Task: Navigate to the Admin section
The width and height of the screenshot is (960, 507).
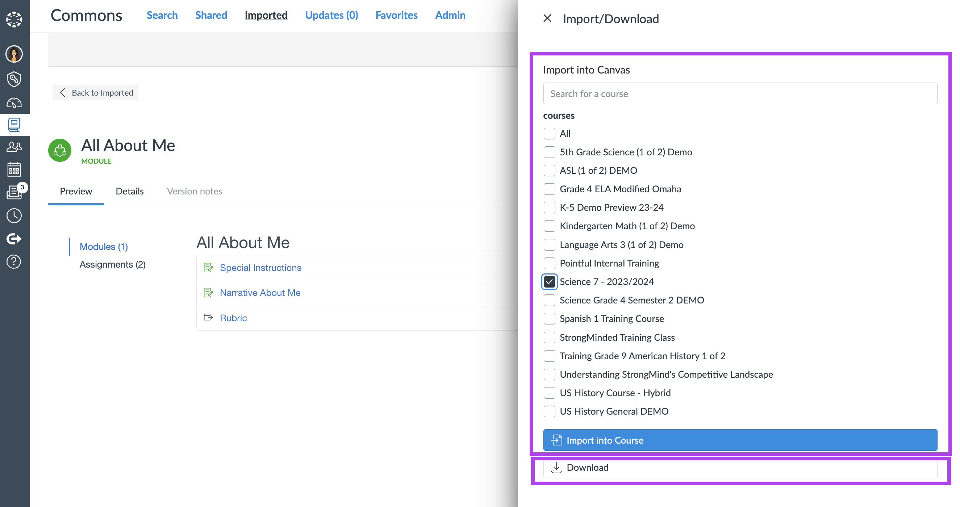Action: pos(451,14)
